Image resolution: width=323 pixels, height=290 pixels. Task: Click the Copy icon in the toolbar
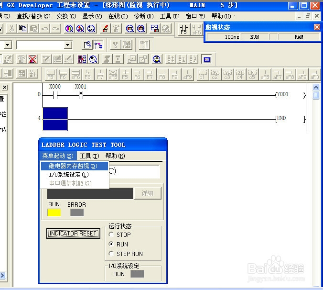(22, 28)
